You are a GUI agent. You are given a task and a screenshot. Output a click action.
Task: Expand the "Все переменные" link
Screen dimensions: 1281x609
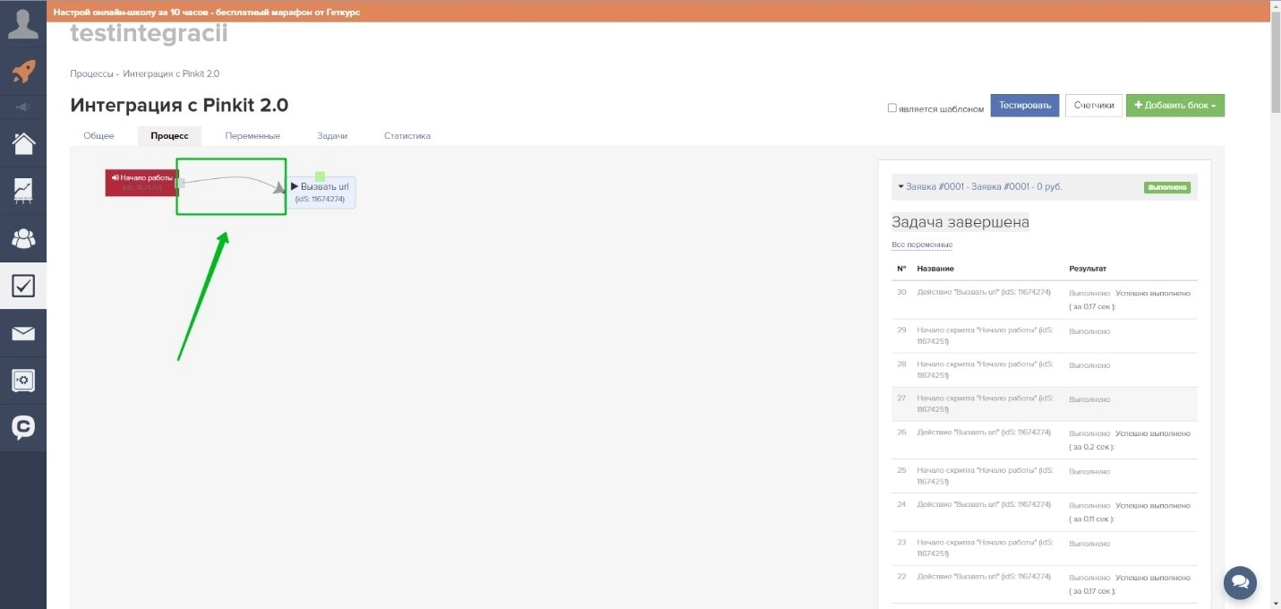click(x=921, y=244)
